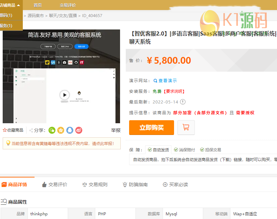Share to Qzone star icon

point(61,130)
